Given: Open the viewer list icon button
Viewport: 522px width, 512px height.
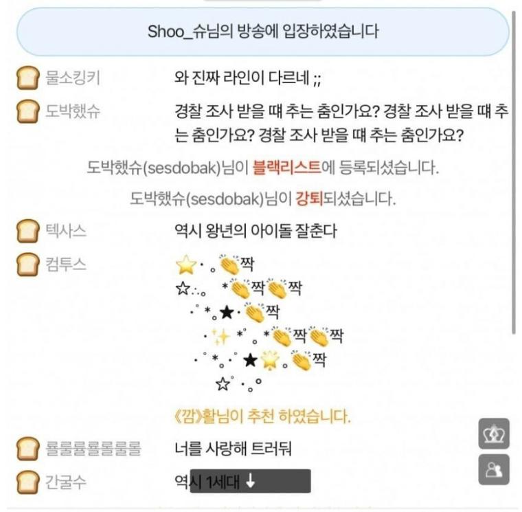Looking at the screenshot, I should (x=494, y=469).
